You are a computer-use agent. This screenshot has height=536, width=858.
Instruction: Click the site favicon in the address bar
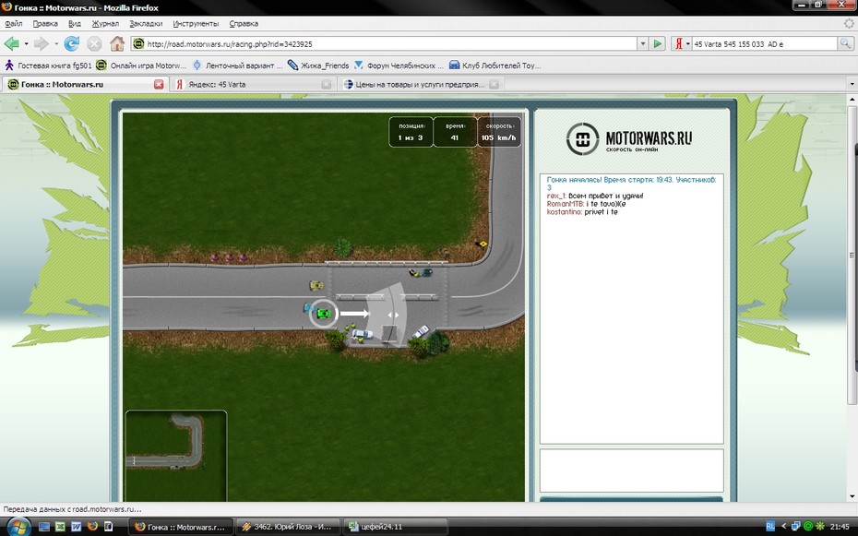pos(139,43)
